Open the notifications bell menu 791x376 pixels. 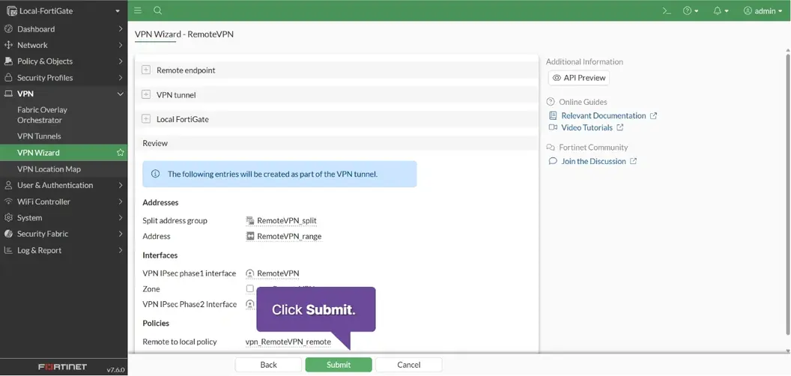coord(721,11)
